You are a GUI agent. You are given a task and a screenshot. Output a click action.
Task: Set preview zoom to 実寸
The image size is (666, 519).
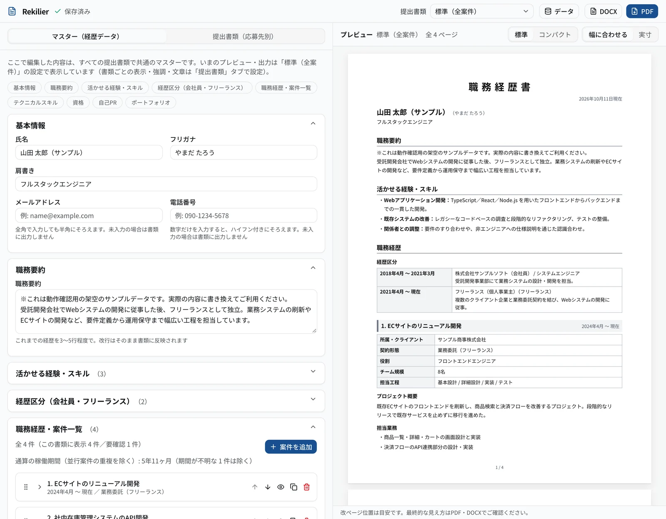point(645,35)
